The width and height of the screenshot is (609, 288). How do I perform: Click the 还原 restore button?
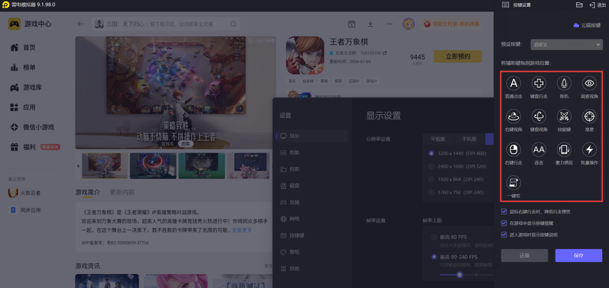525,255
